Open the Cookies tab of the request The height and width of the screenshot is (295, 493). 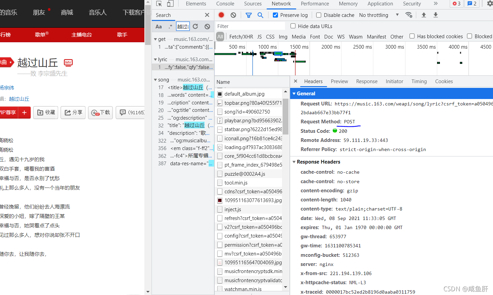(444, 81)
